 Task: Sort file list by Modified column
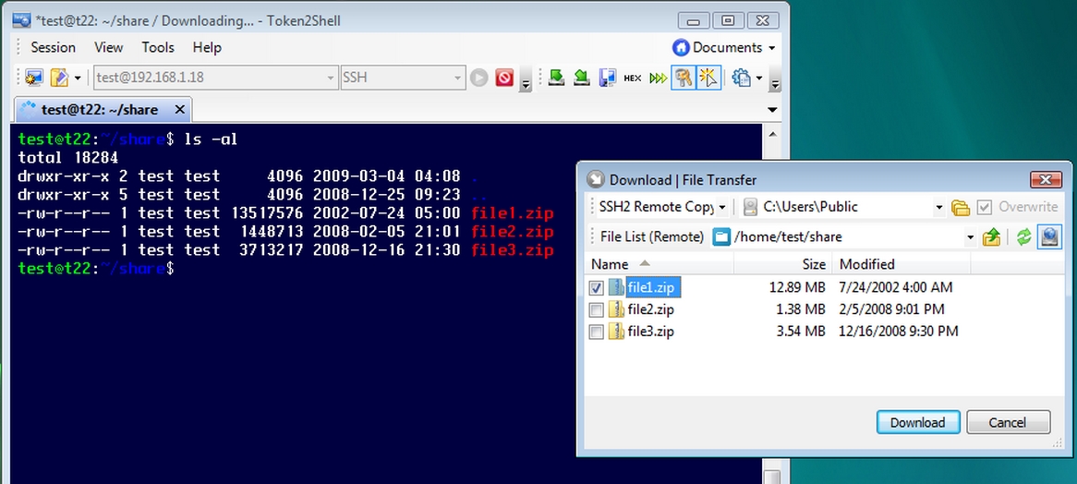(x=902, y=263)
